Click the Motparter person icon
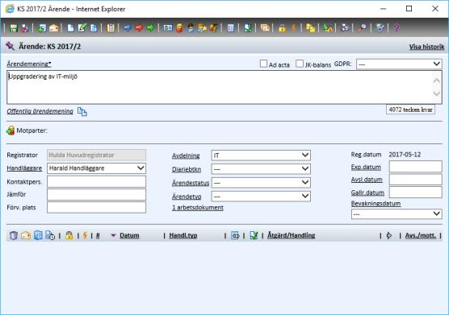This screenshot has height=315, width=449. [10, 131]
